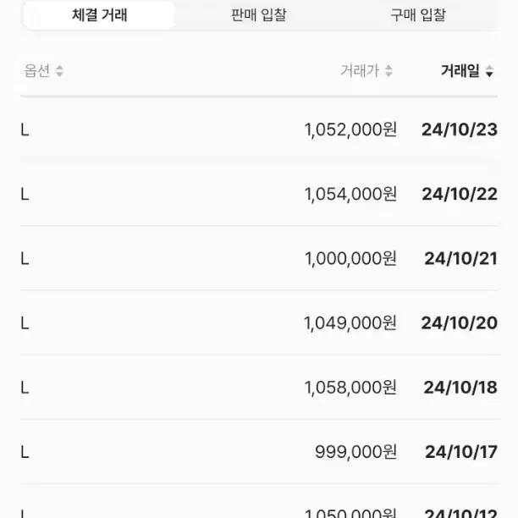
Task: Click the 거래일 column header label
Action: point(460,71)
